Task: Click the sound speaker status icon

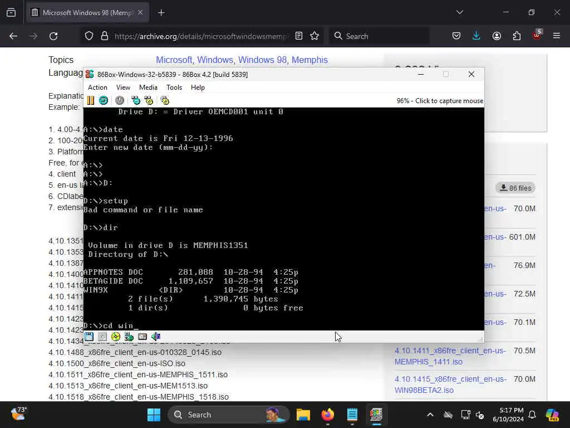Action: (x=156, y=337)
